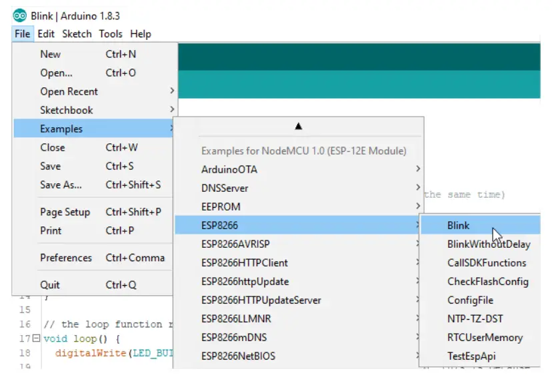Expand the Open Recent submenu
Viewport: 552px width, 391px height.
95,91
